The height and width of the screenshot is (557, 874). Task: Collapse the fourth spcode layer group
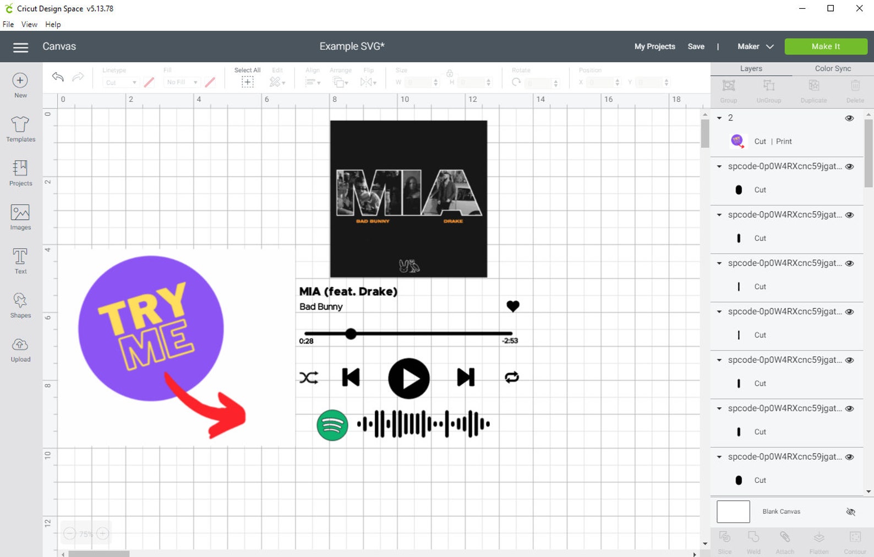tap(719, 312)
